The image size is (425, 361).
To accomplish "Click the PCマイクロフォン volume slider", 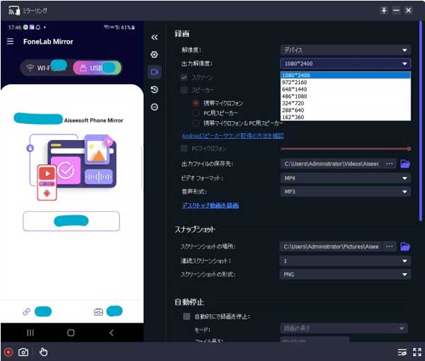I will (x=345, y=149).
